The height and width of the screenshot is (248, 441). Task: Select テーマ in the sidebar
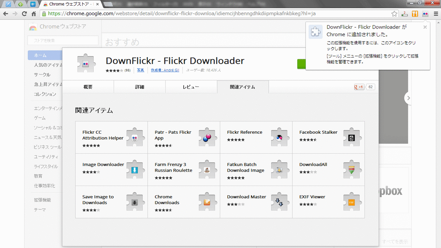(40, 210)
